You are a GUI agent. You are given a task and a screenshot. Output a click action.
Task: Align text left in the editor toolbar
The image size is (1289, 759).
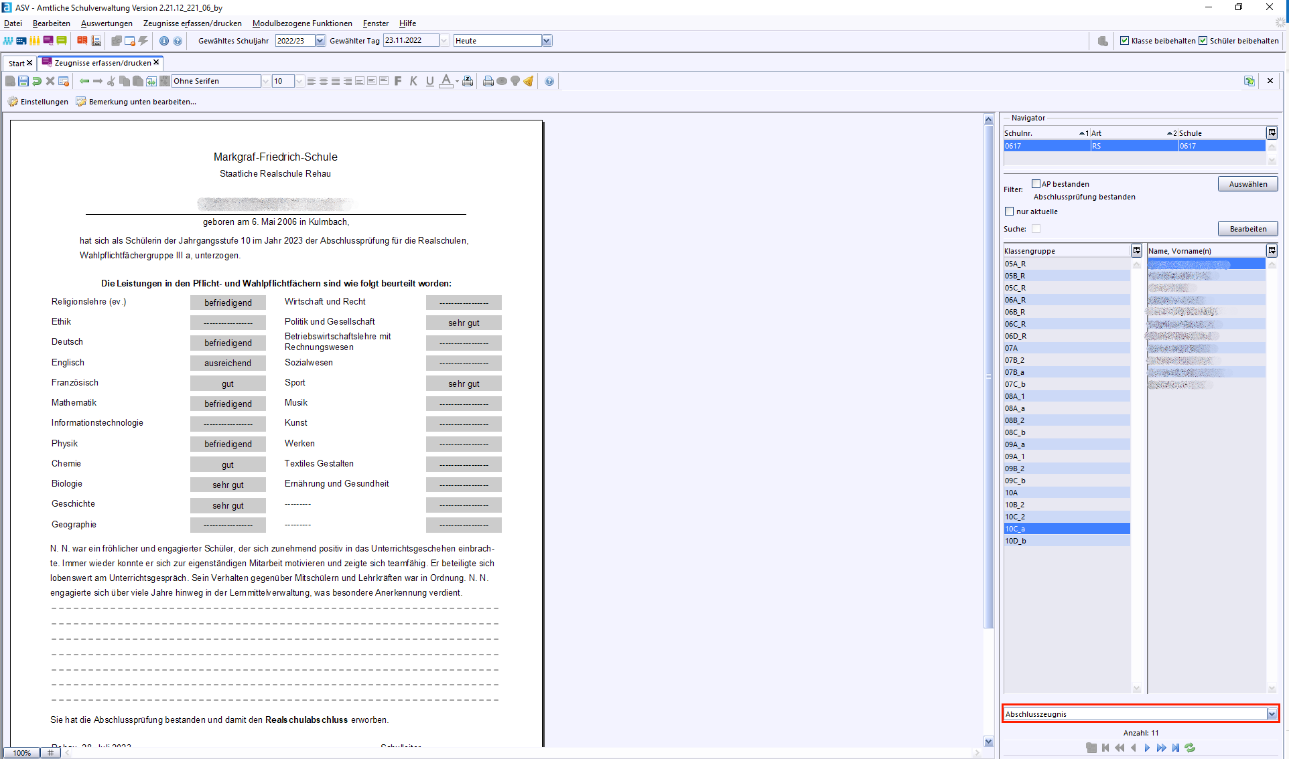click(x=312, y=81)
